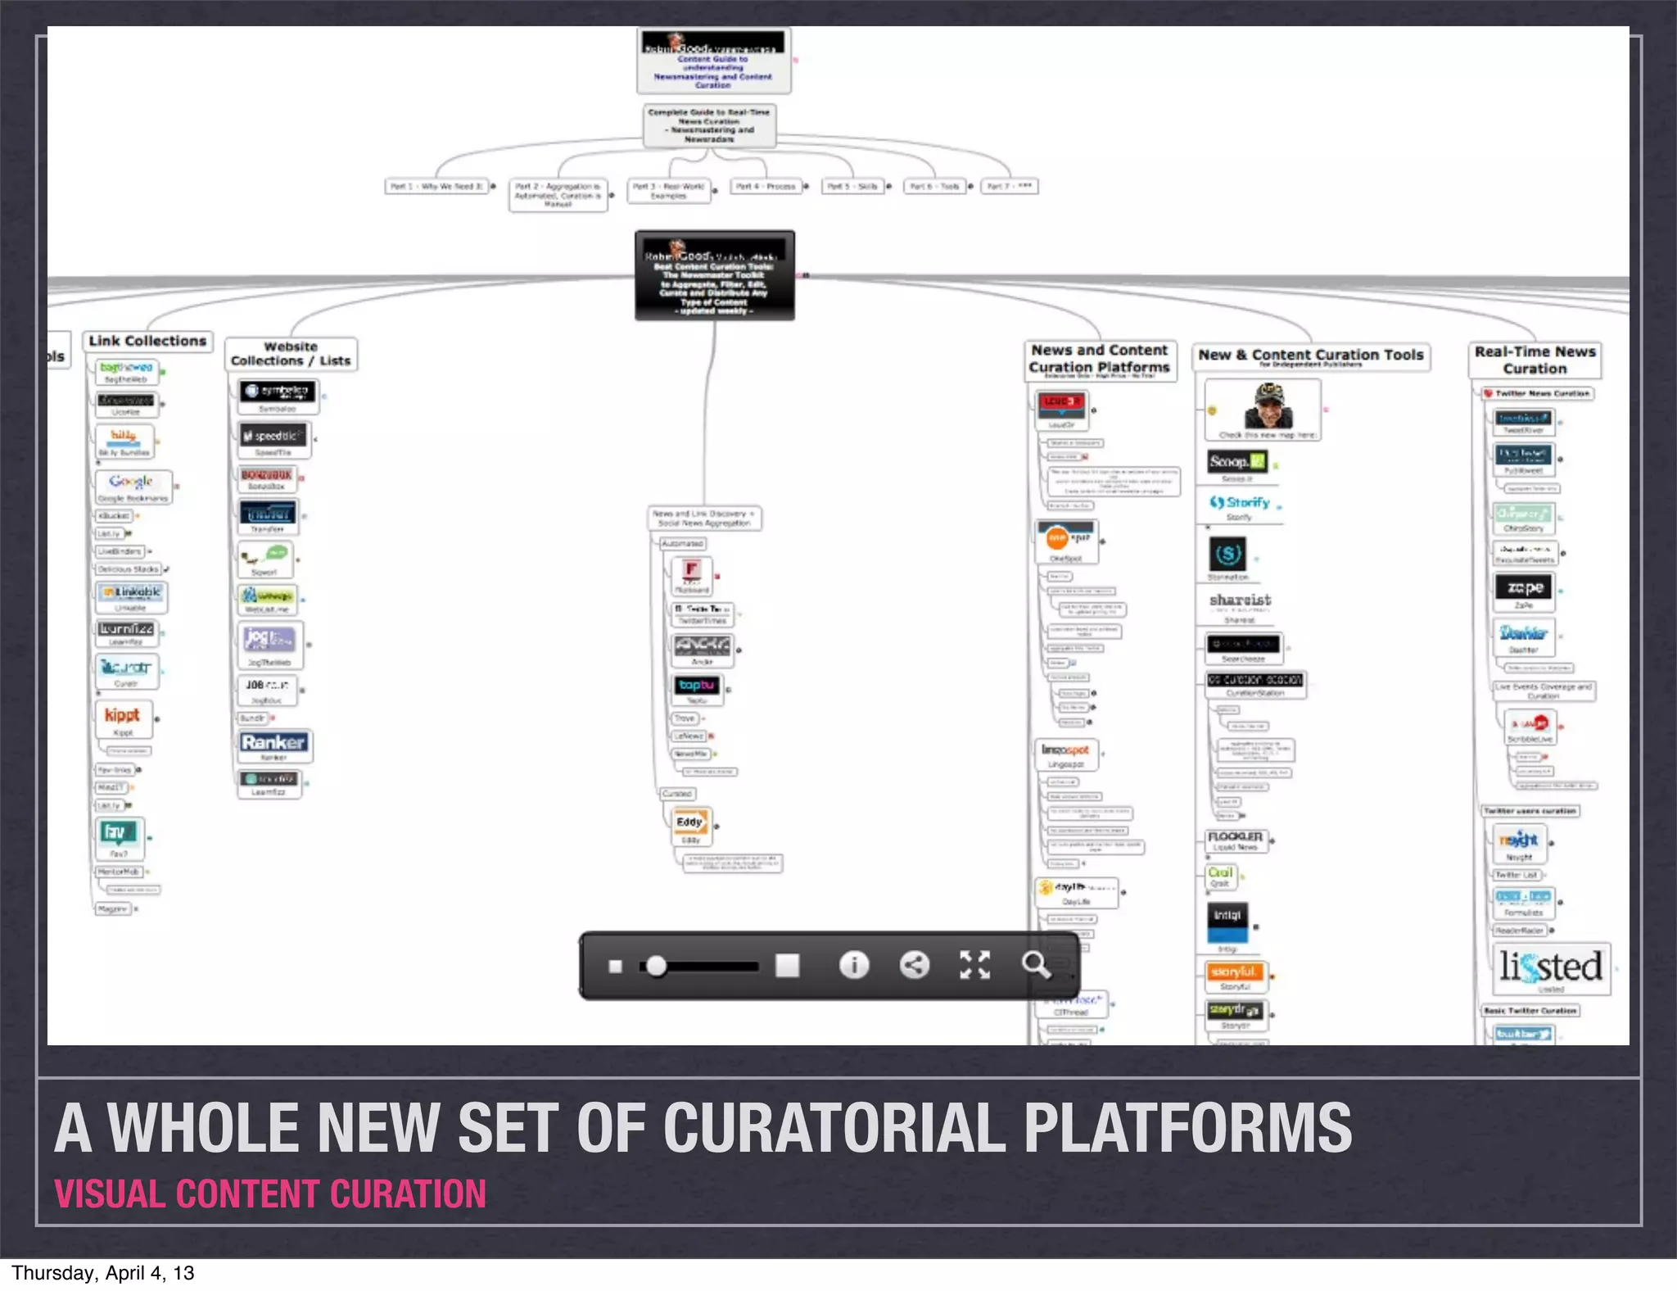Select the Symbaloo logo node
Screen dimensions: 1677x1291
(278, 396)
